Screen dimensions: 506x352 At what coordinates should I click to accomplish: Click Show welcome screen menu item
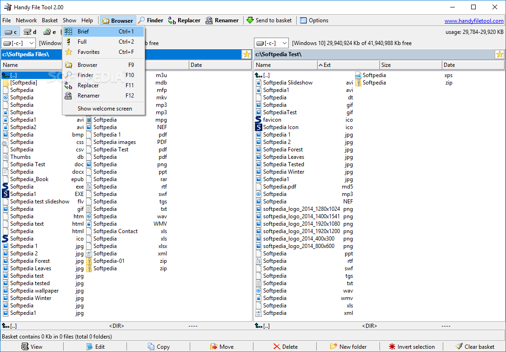103,109
